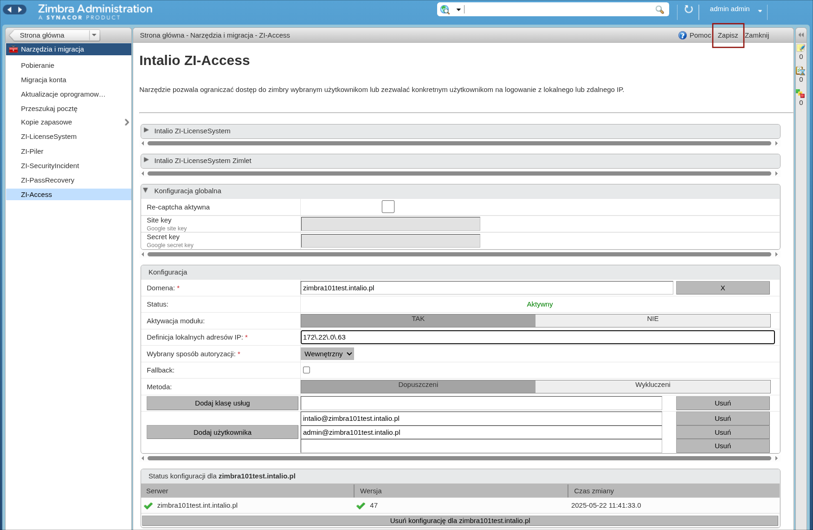Select the Narzędzia i migracja header
The image size is (813, 530).
69,49
